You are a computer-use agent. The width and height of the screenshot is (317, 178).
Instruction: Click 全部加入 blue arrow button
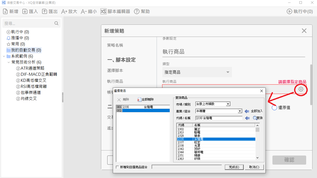pos(247,111)
